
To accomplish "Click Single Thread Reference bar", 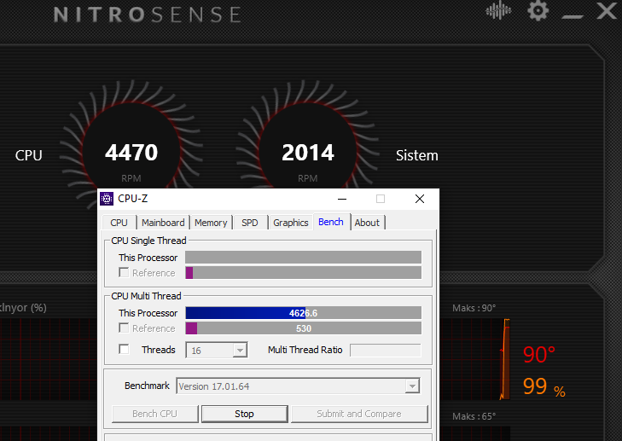I will (304, 273).
